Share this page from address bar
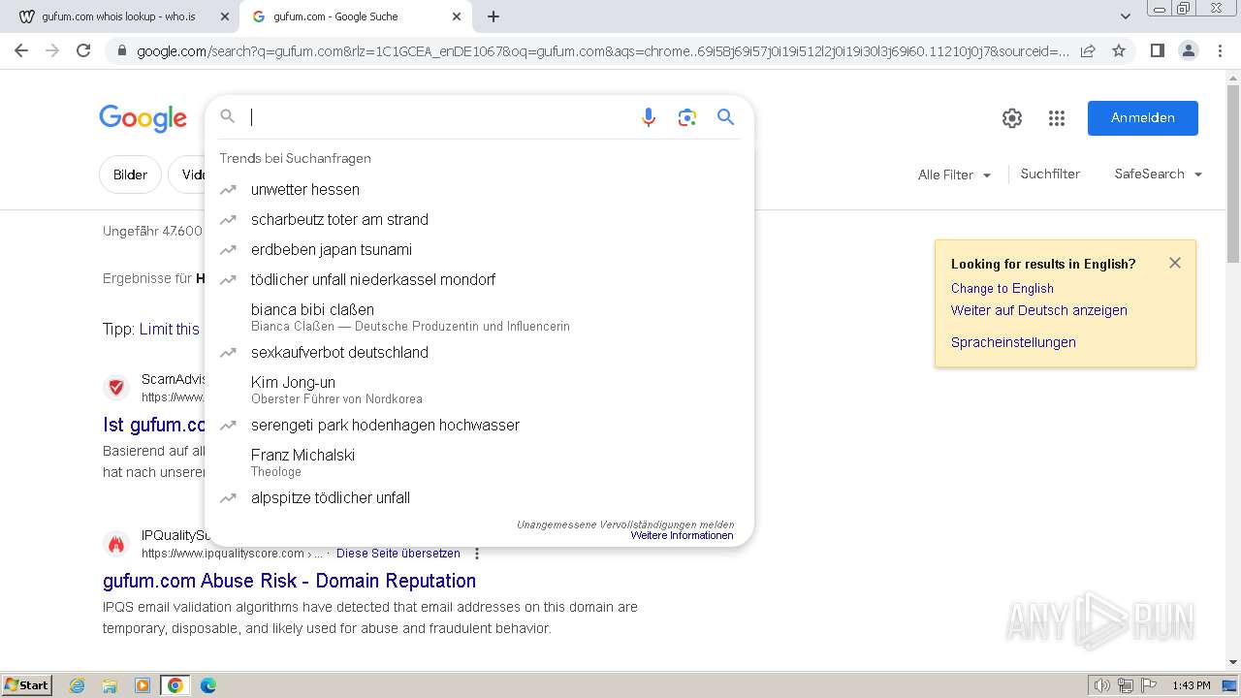Viewport: 1241px width, 698px height. pyautogui.click(x=1088, y=50)
